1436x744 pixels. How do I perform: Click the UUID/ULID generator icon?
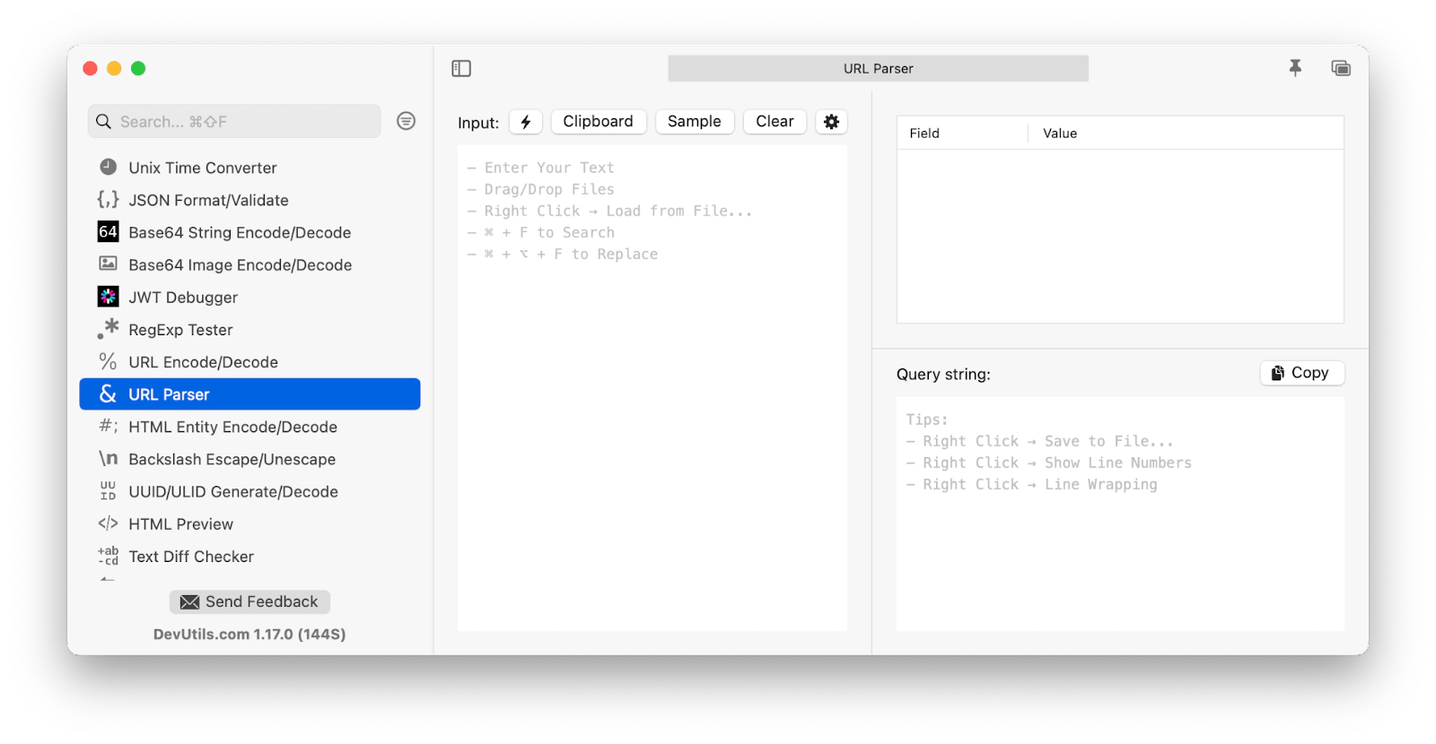pyautogui.click(x=108, y=490)
